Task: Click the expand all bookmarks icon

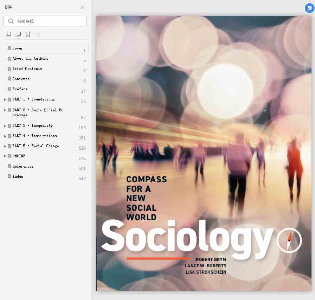Action: (8, 34)
